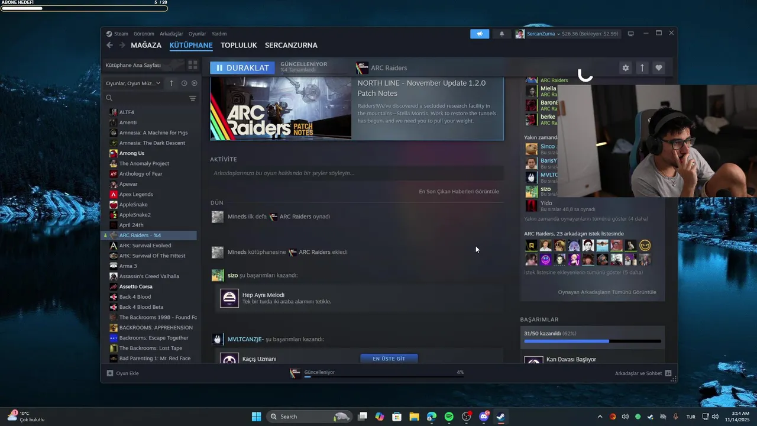Click the EN ÜSTE GİT button
Image resolution: width=757 pixels, height=426 pixels.
[389, 359]
